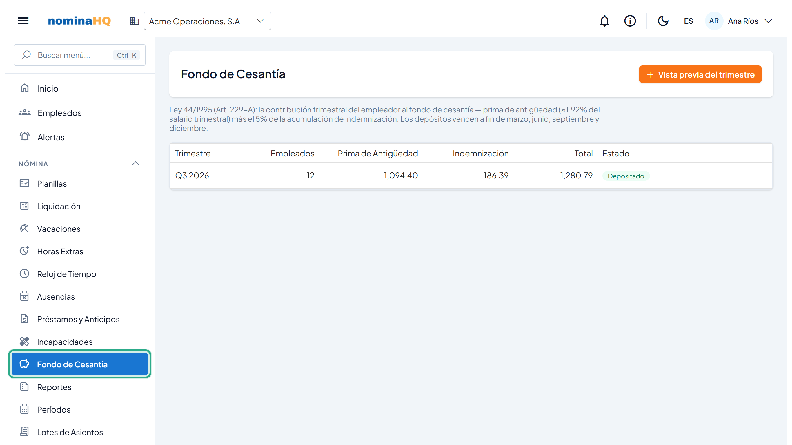Screen dimensions: 792x445
Task: Click the Horas Extras clock icon
Action: tap(24, 251)
